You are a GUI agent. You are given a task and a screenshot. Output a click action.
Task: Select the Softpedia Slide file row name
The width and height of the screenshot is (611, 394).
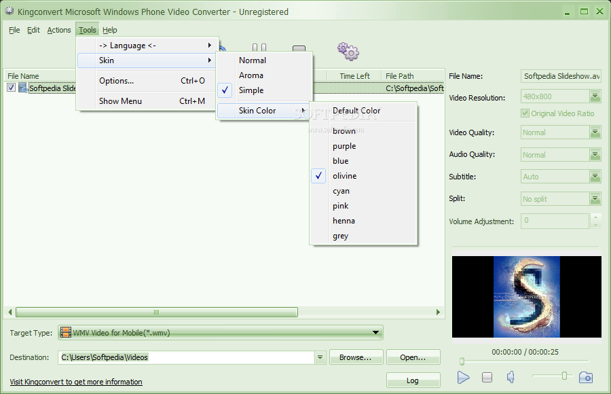52,88
